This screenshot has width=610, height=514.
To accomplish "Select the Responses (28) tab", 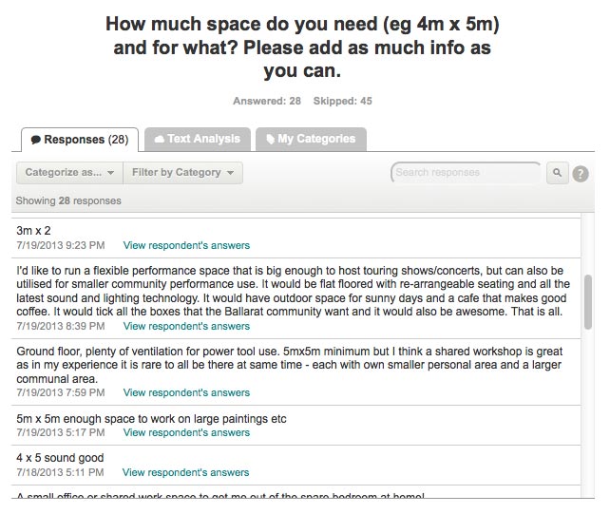I will (x=80, y=140).
